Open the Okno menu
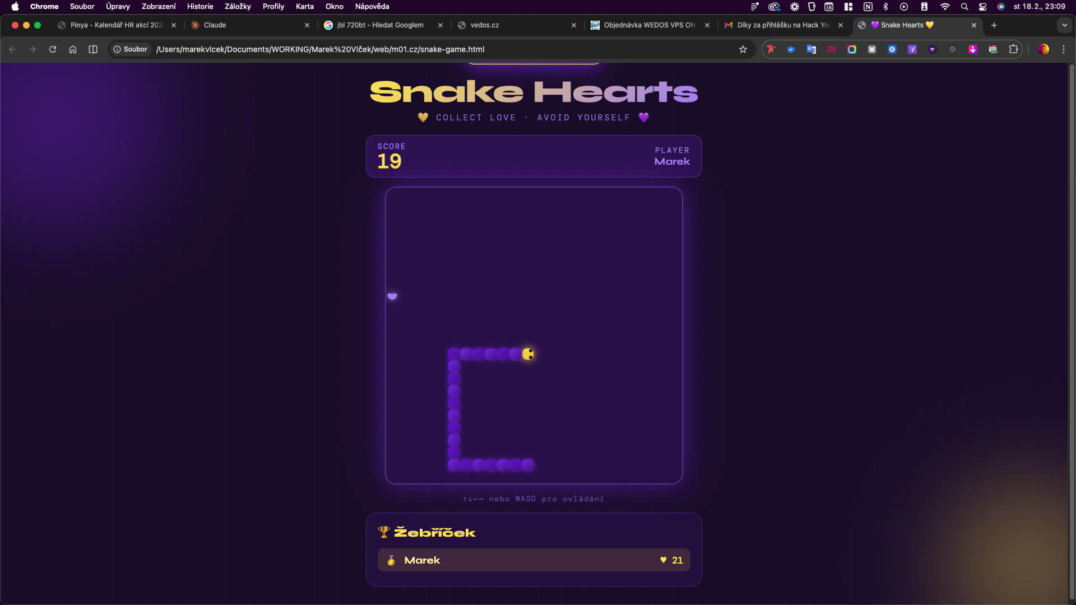 [x=335, y=7]
